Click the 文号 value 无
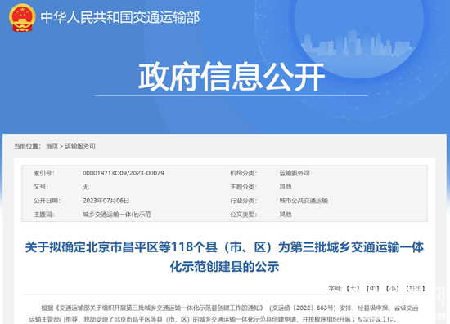Screen dimensions: 450x324 [86, 187]
